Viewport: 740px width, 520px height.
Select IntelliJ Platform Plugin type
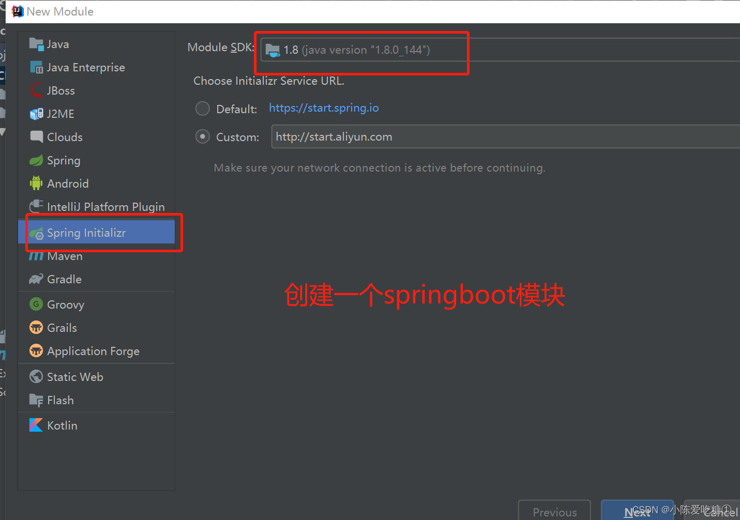[97, 207]
